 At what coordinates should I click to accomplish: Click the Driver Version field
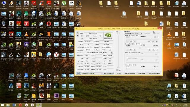pos(97,53)
